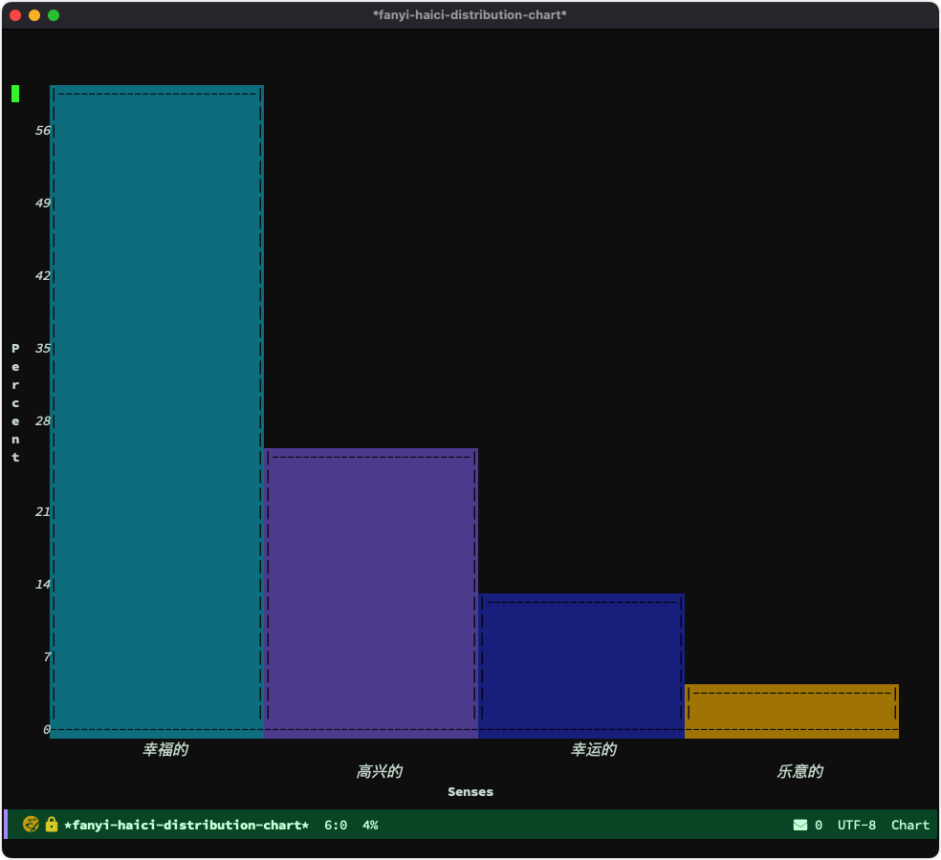Click the 42 y-axis tick label
Image resolution: width=941 pixels, height=860 pixels.
43,276
